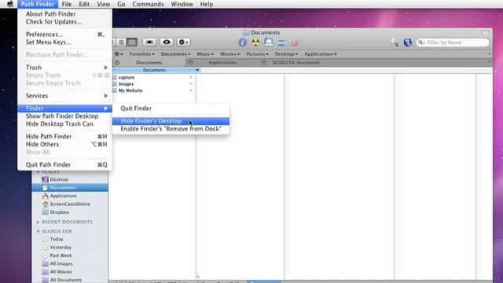The width and height of the screenshot is (503, 283).
Task: Open the Music bookmark dropdown
Action: coord(205,54)
